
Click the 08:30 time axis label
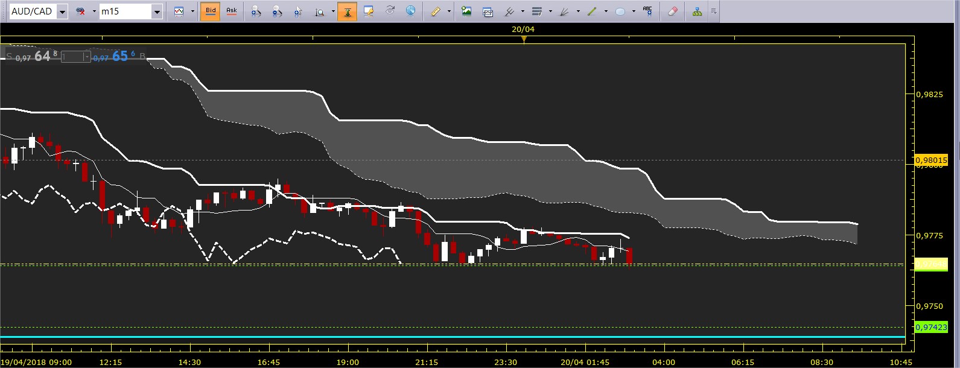822,363
